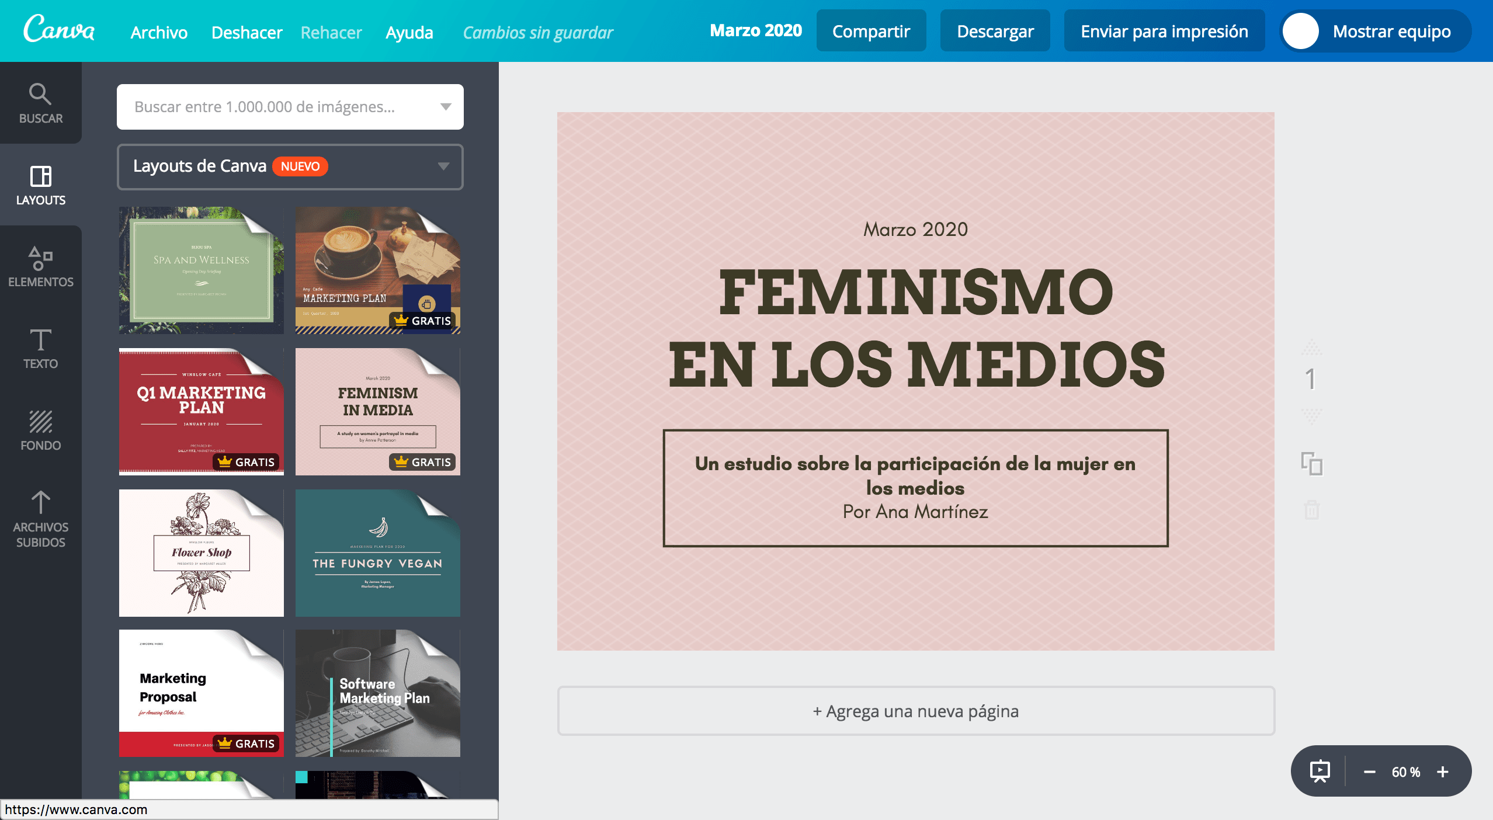Open the Texto tool panel
The height and width of the screenshot is (820, 1493).
pos(40,348)
